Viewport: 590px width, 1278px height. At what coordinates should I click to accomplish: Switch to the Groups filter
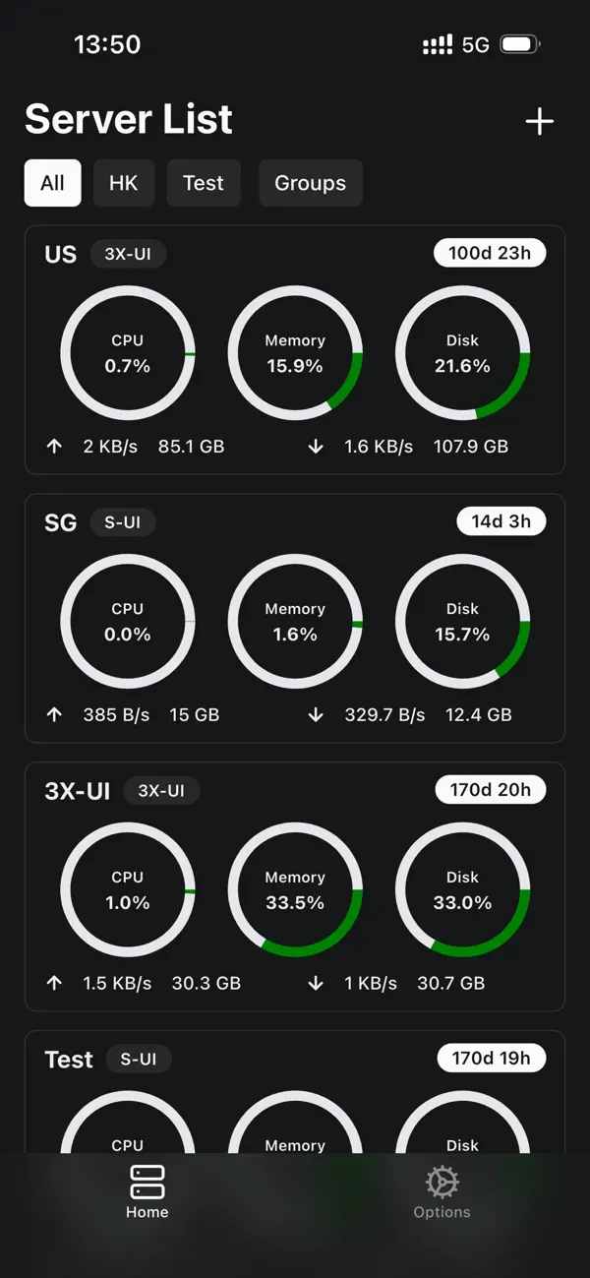coord(310,183)
